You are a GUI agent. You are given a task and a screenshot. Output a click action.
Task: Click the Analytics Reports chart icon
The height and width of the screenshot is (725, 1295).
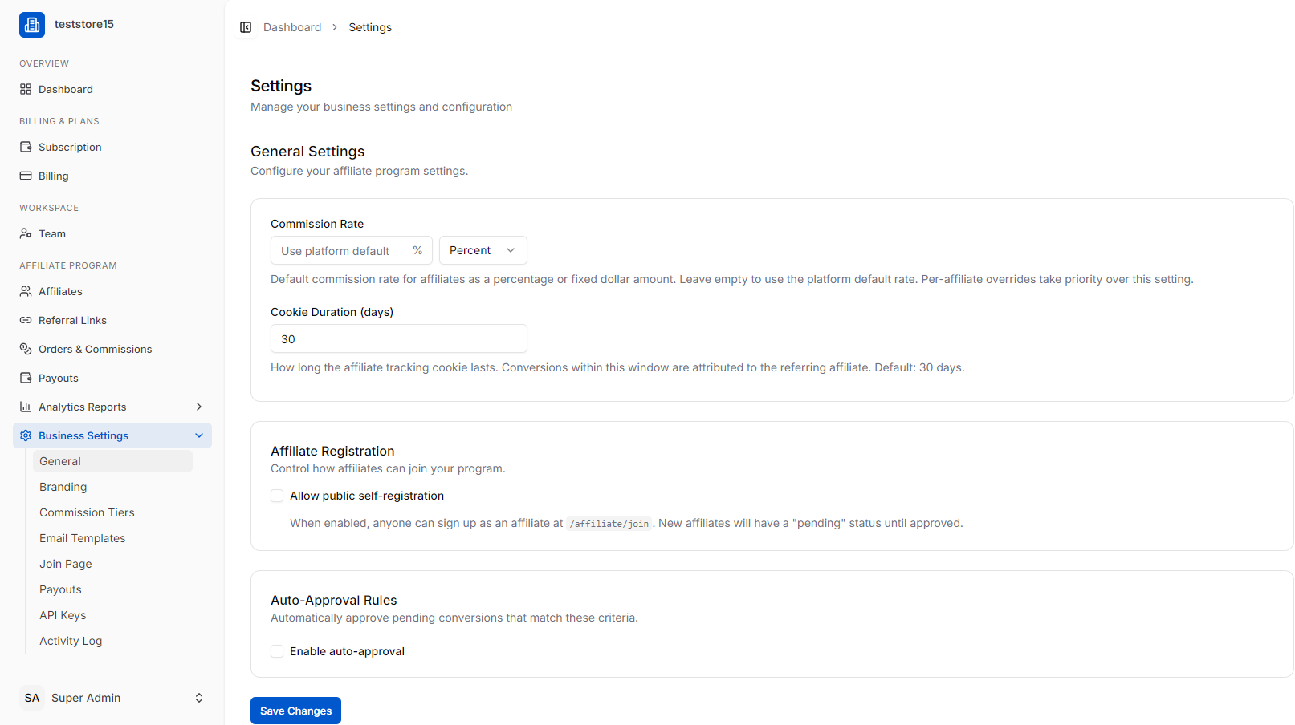tap(26, 407)
